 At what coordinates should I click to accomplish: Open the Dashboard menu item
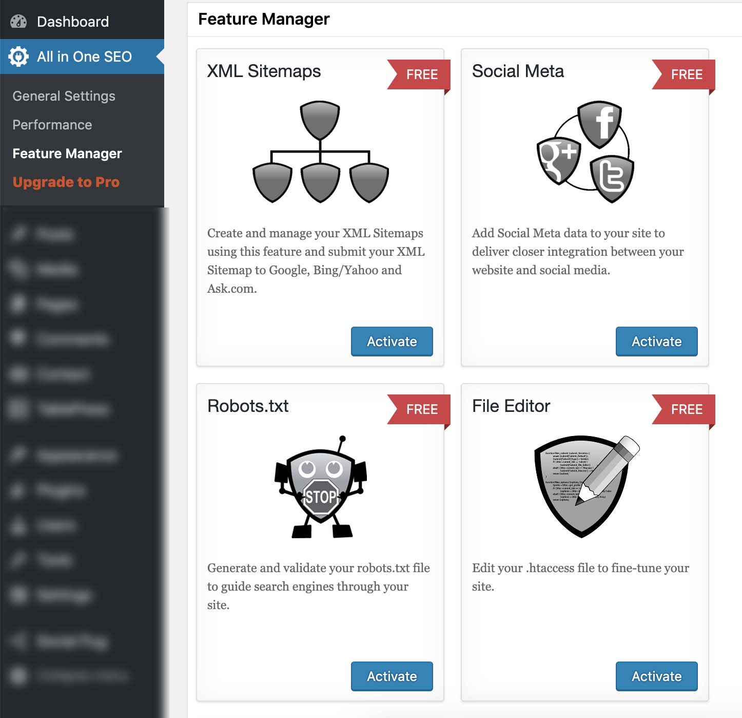click(82, 22)
